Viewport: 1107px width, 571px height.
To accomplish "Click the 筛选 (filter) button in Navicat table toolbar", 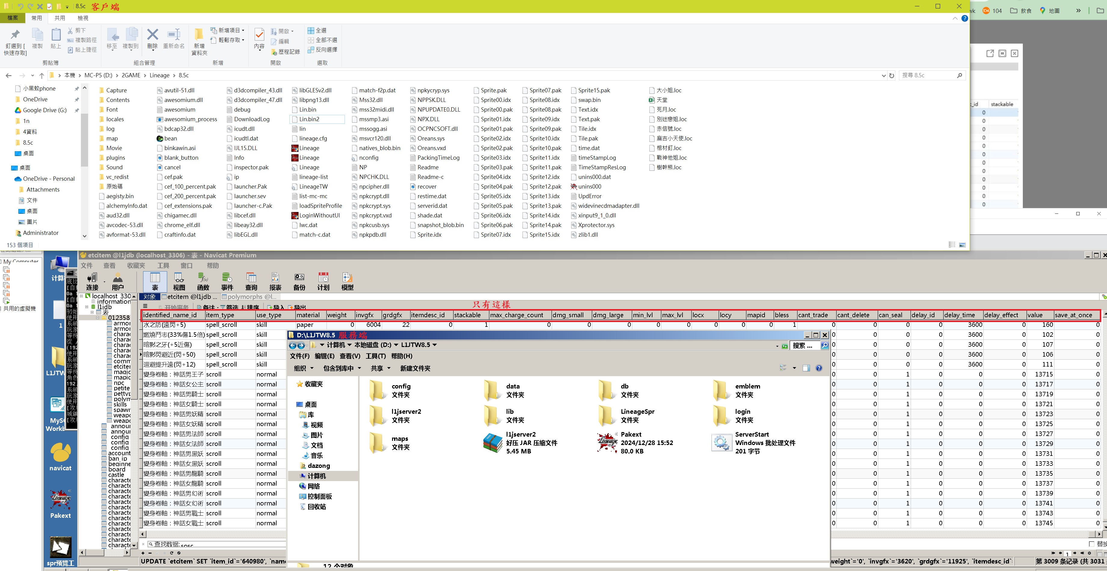I will coord(229,307).
